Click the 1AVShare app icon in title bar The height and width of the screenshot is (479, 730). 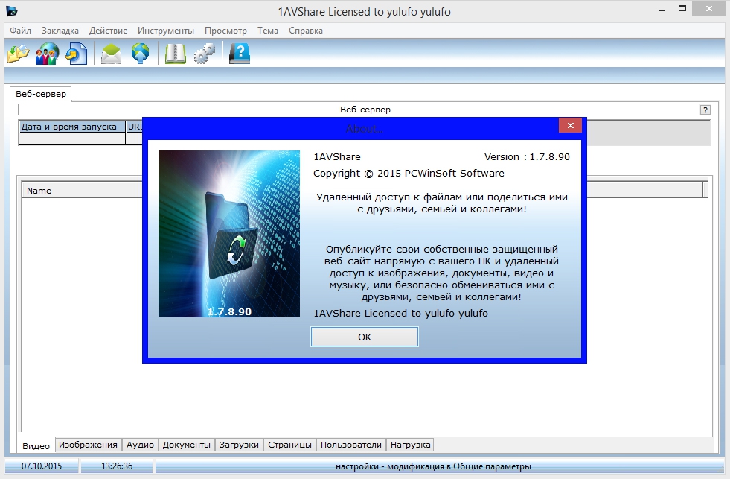click(x=12, y=10)
